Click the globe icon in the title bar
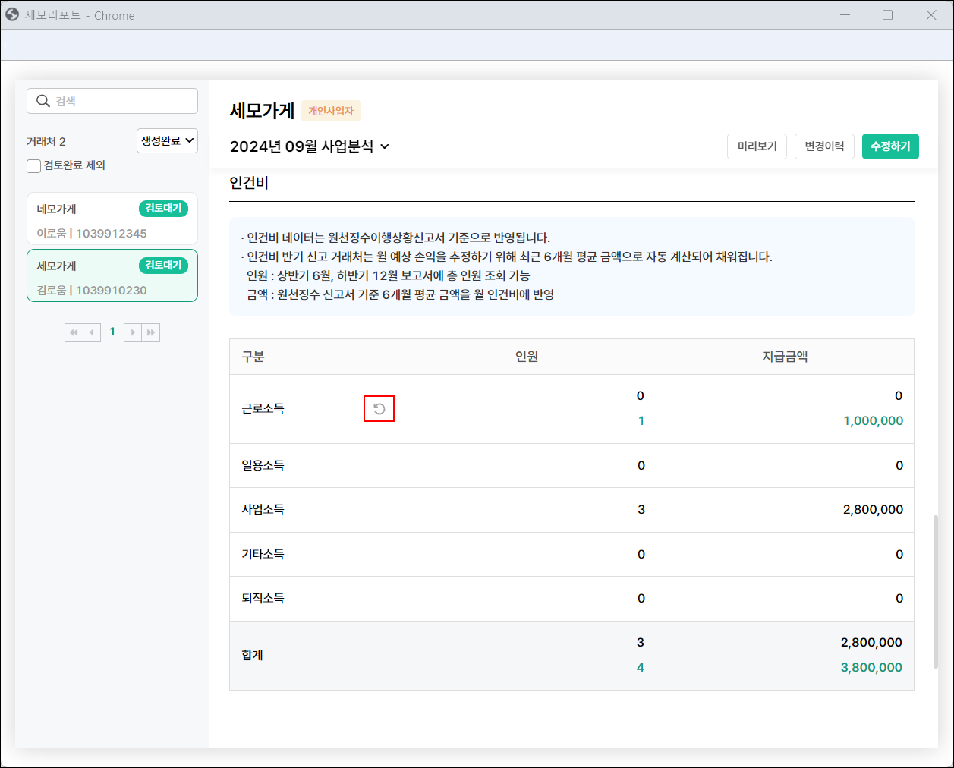This screenshot has width=954, height=768. tap(12, 14)
